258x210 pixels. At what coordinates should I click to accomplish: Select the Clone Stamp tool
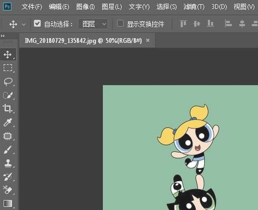click(7, 163)
